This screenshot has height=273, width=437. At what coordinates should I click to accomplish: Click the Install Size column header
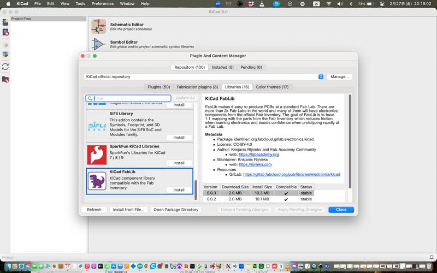coord(262,187)
